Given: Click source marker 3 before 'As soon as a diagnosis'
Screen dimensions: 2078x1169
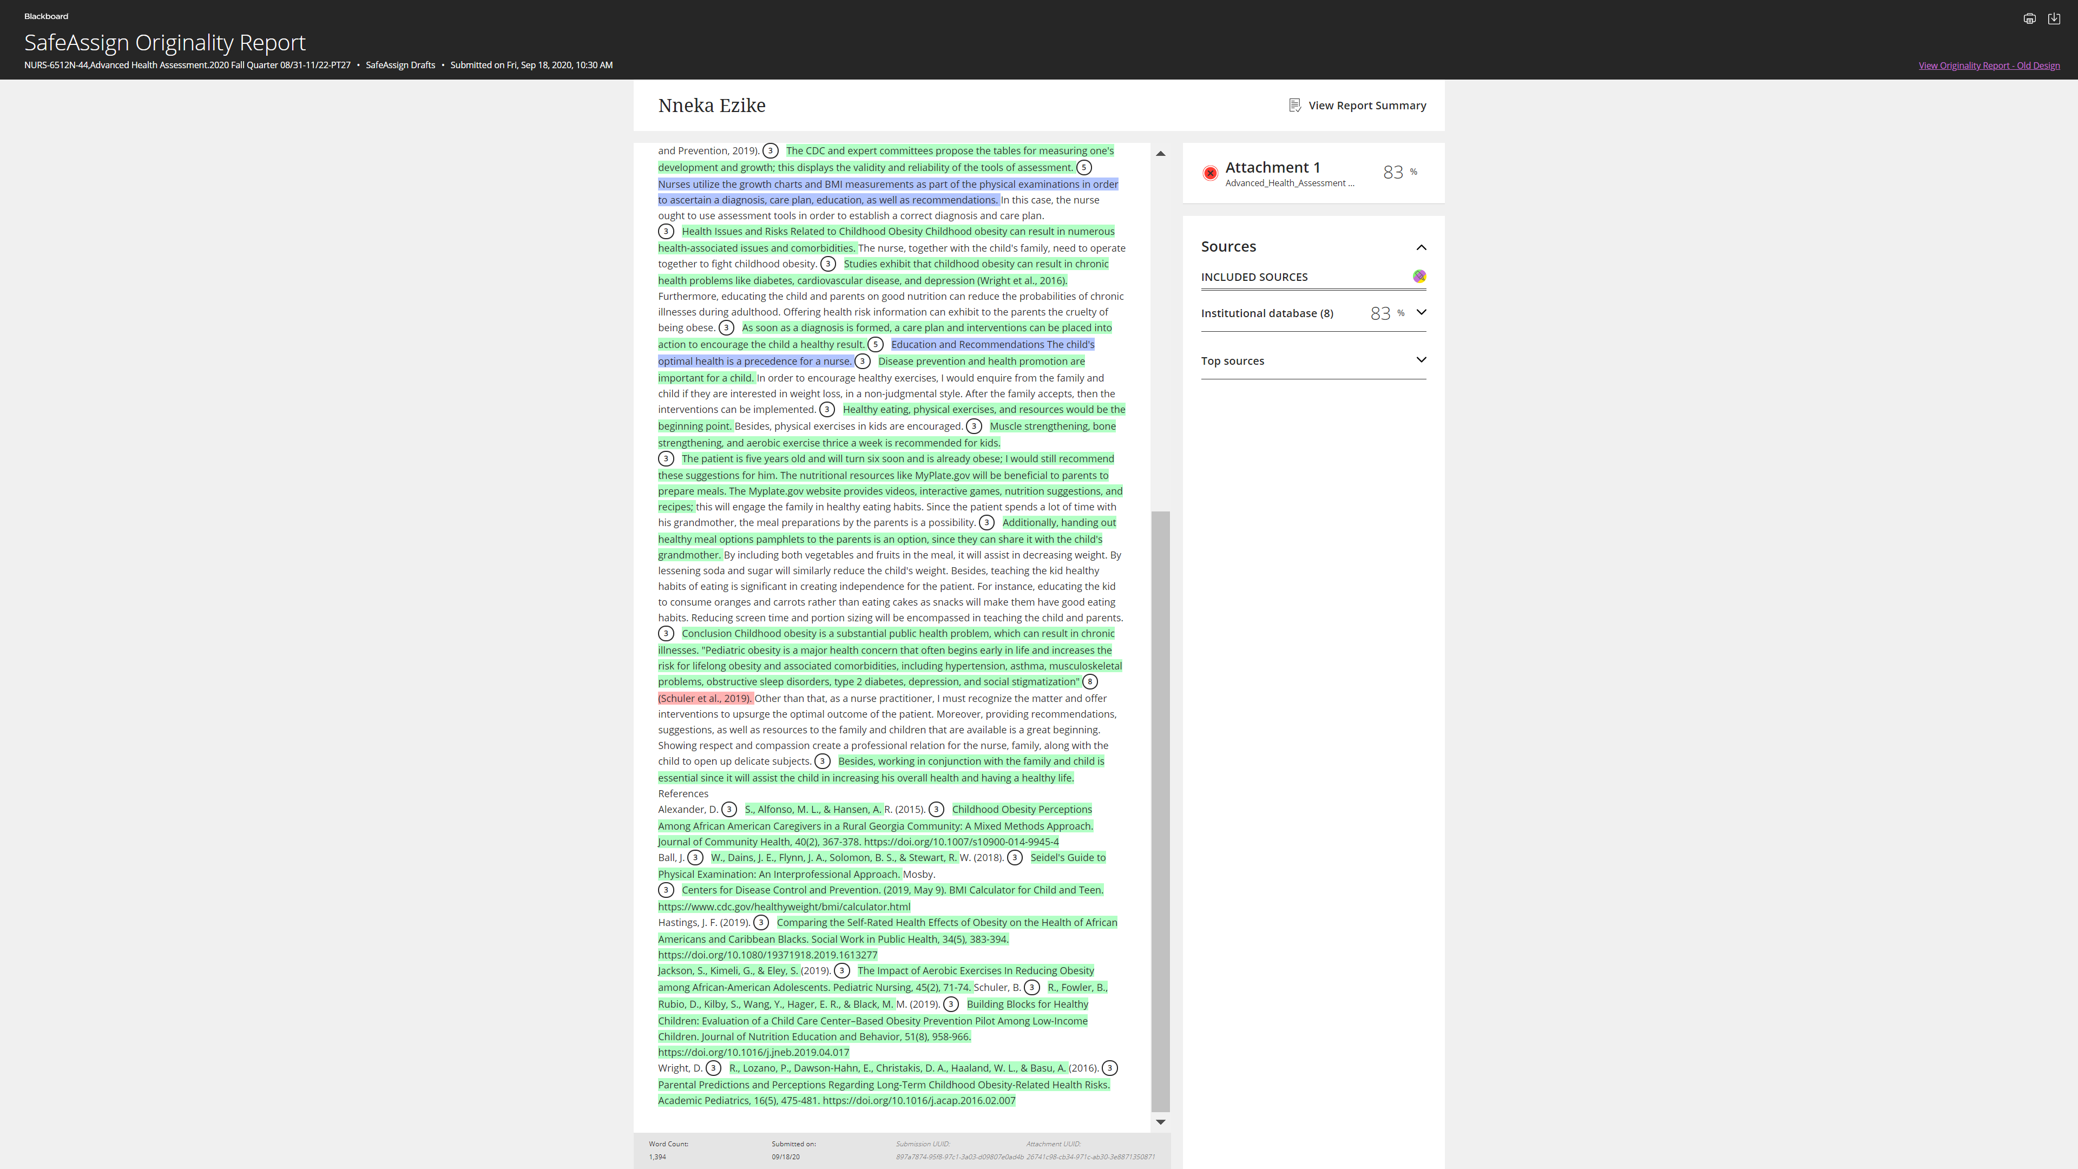Looking at the screenshot, I should pos(726,327).
